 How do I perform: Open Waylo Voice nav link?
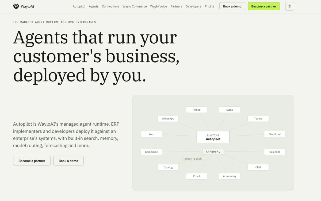(158, 6)
